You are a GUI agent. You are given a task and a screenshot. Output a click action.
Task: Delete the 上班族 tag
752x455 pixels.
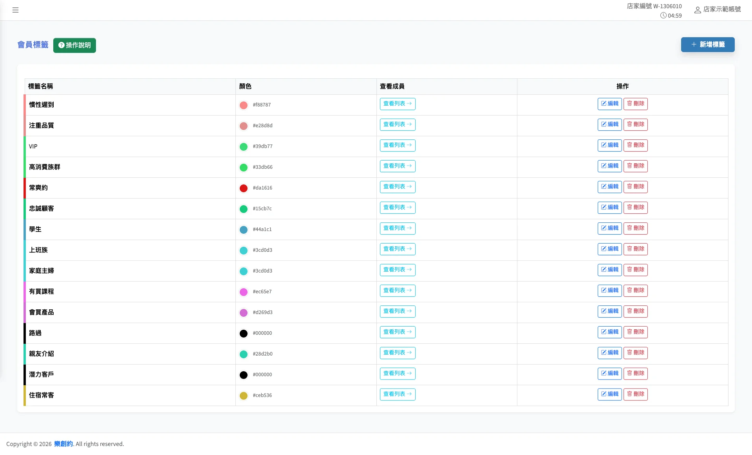[635, 249]
